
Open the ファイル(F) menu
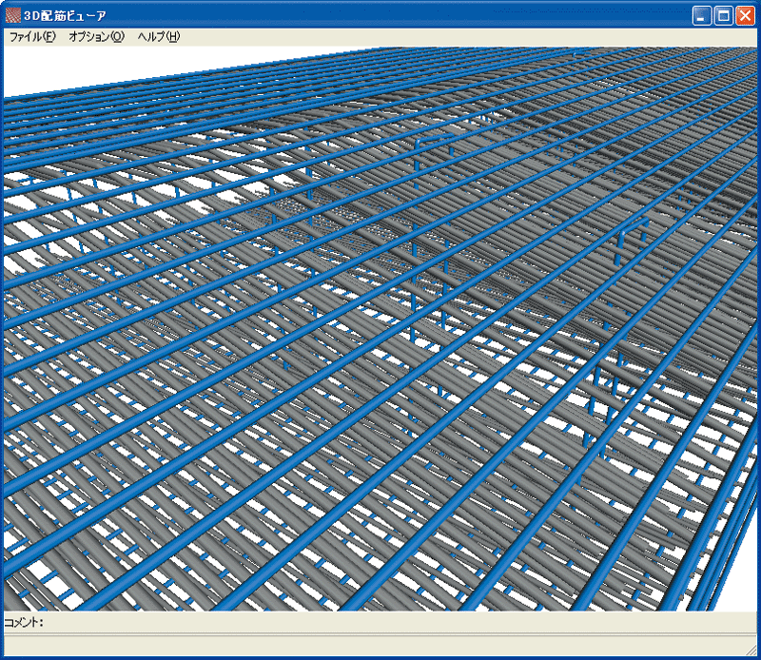tap(32, 37)
